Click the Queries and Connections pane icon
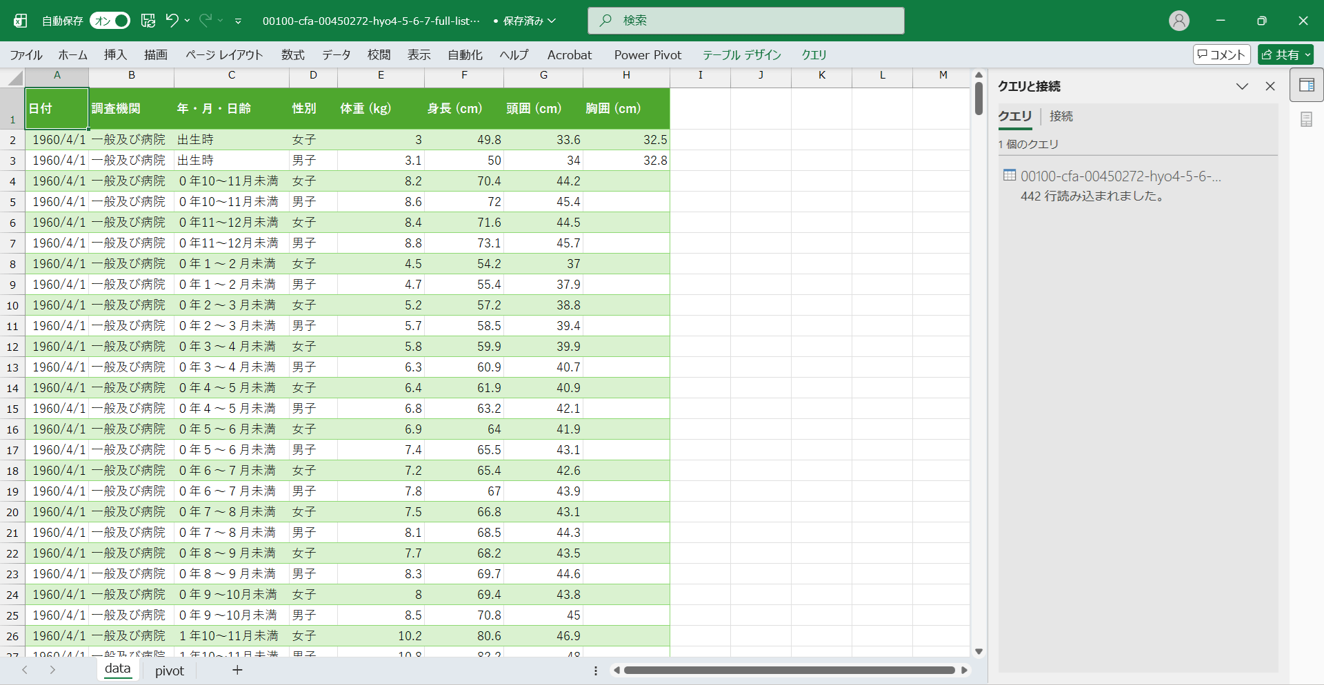 [1306, 85]
